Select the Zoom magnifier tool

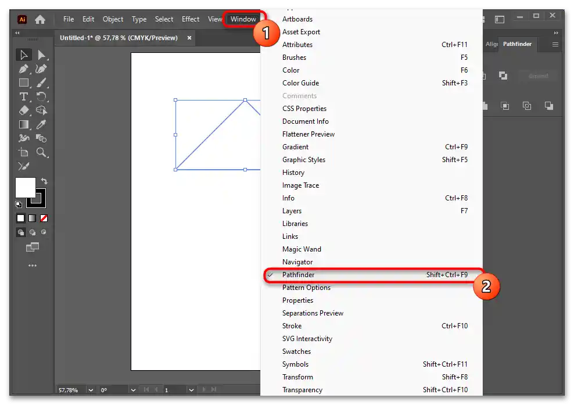(x=41, y=152)
